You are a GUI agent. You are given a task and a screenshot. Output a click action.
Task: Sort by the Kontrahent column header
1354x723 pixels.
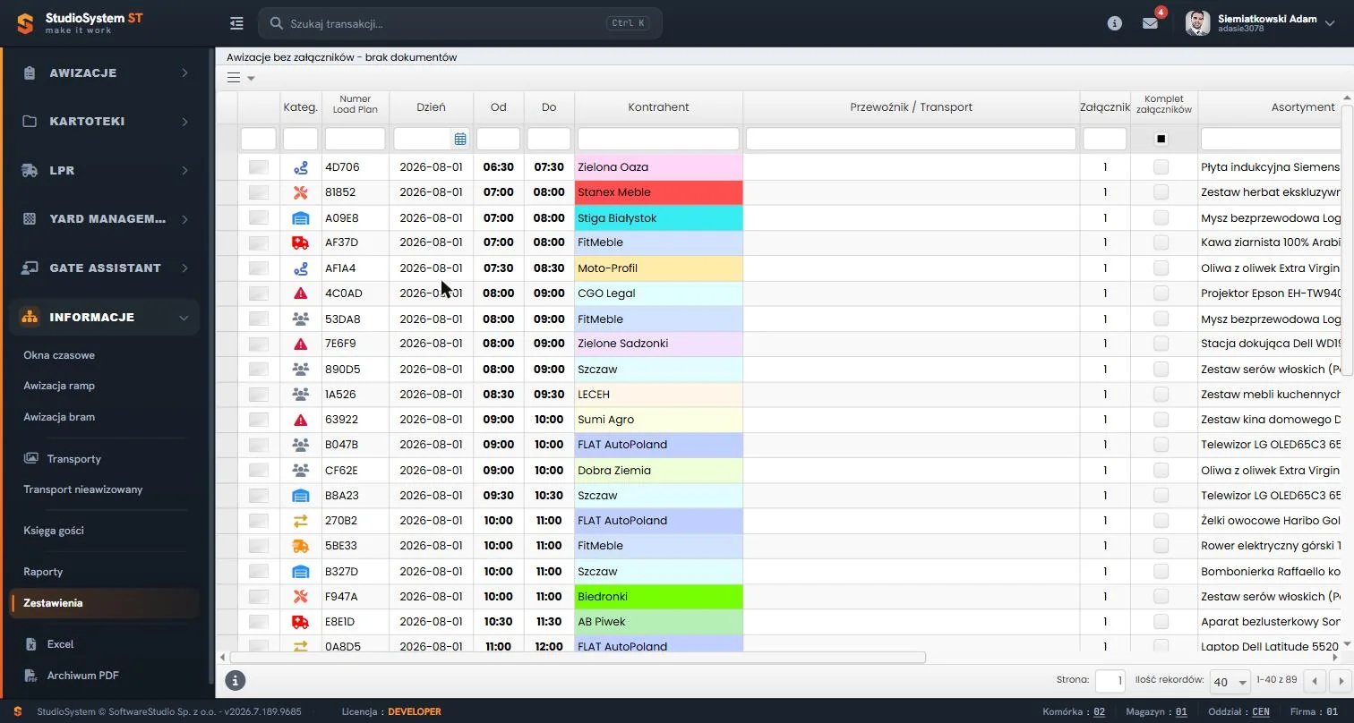click(x=658, y=107)
